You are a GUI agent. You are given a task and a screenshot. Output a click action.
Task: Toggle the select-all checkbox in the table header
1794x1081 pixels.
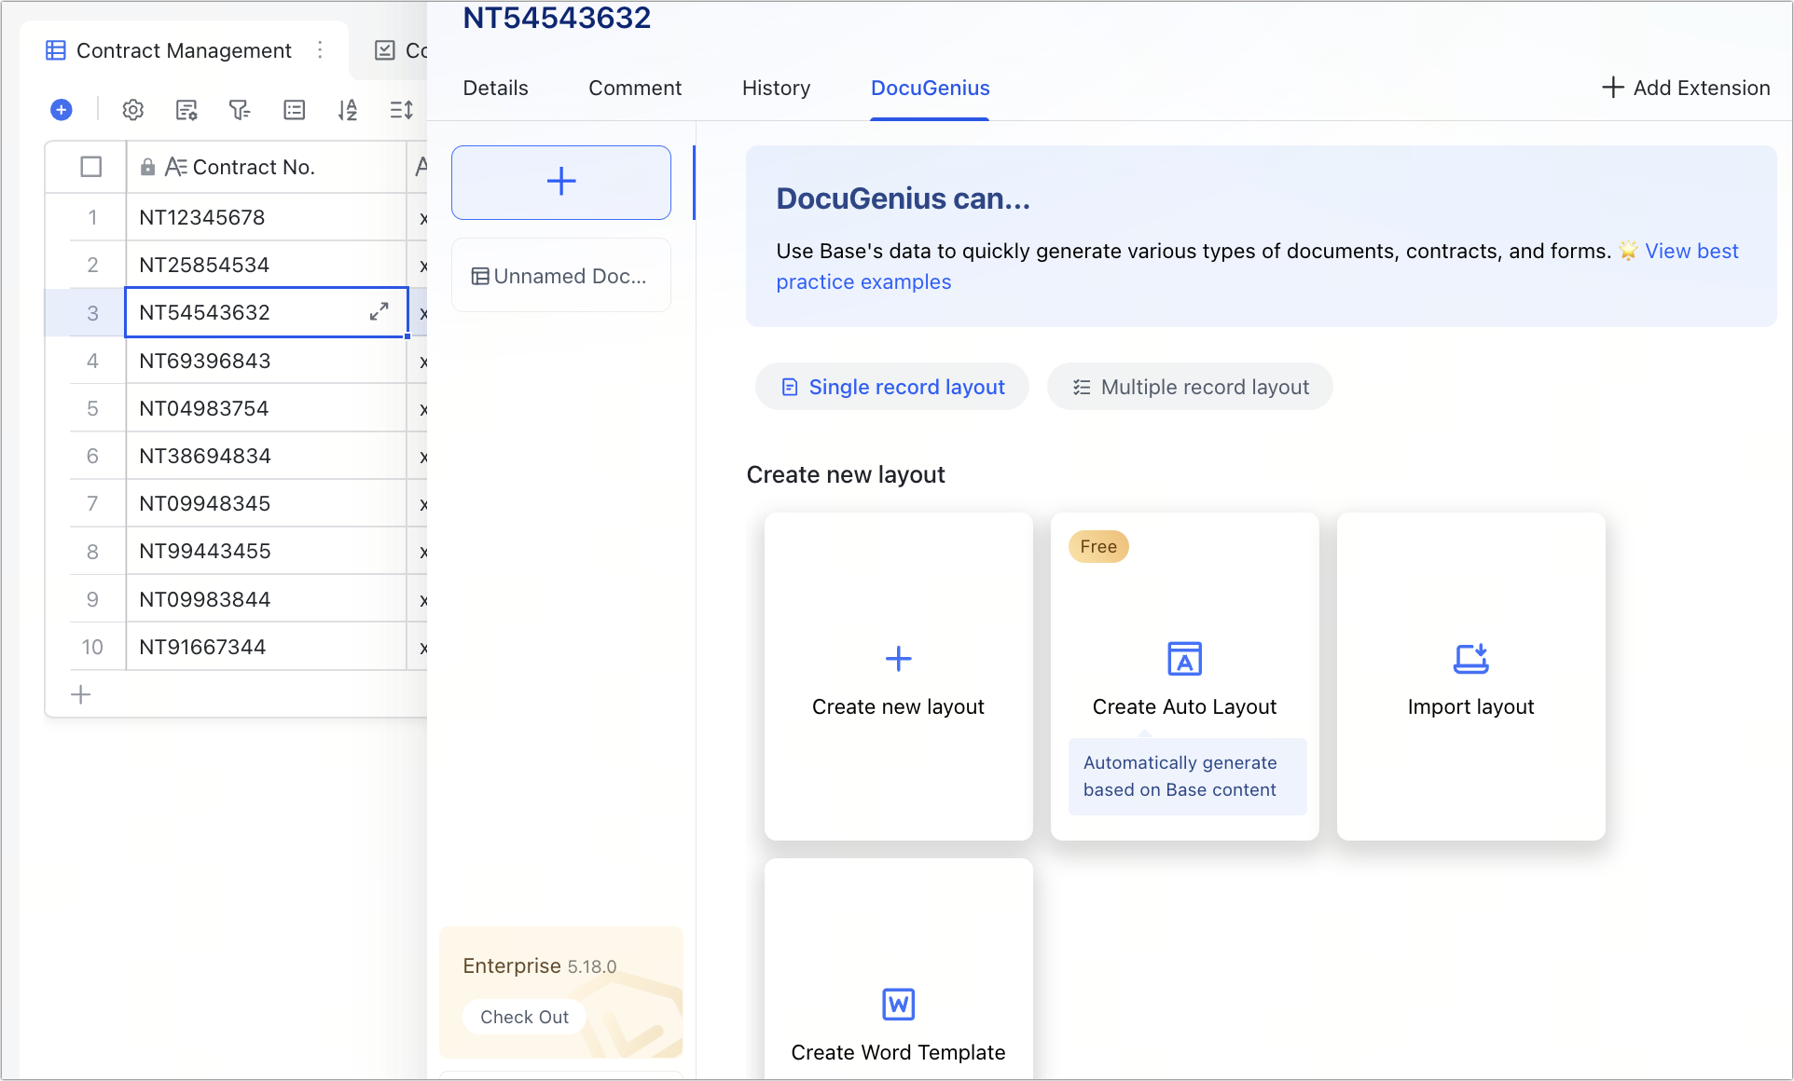coord(90,167)
